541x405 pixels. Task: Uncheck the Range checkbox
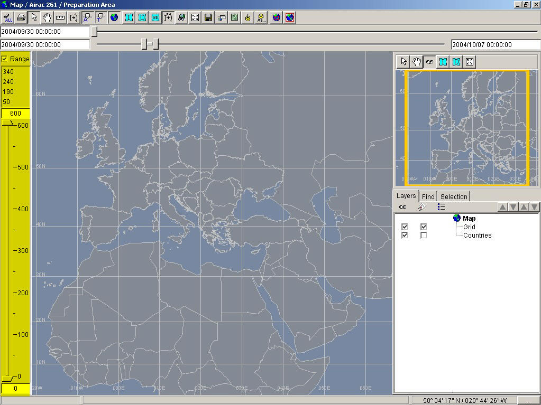(x=5, y=59)
